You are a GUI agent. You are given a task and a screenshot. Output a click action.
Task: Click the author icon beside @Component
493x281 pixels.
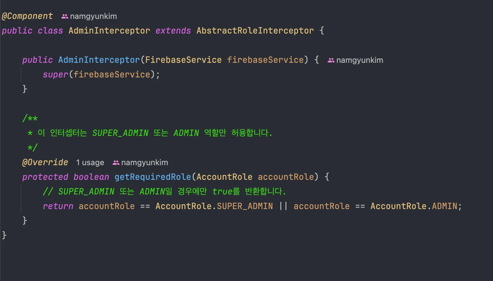pyautogui.click(x=65, y=16)
